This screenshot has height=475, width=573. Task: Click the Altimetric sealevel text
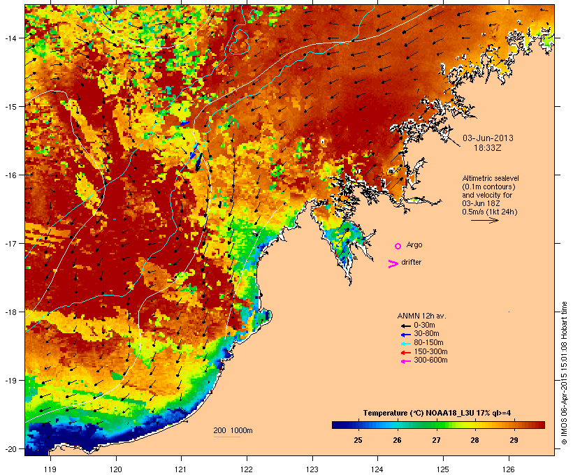click(491, 178)
